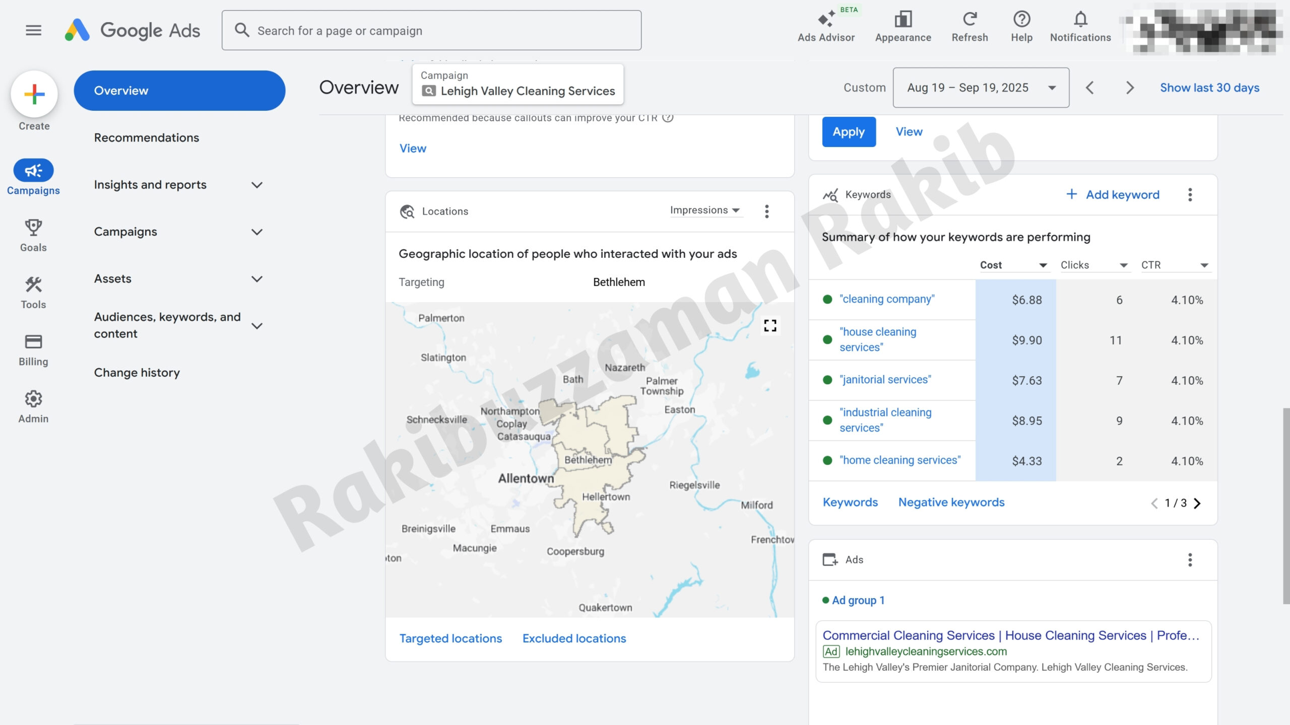
Task: Click green status dot for "cleaning company"
Action: pyautogui.click(x=827, y=300)
